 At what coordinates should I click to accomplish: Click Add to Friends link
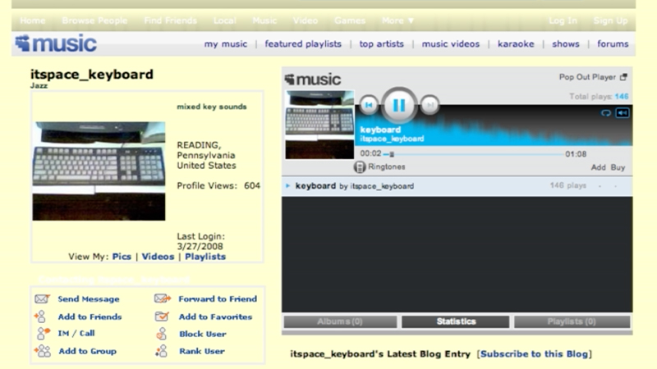click(x=90, y=317)
